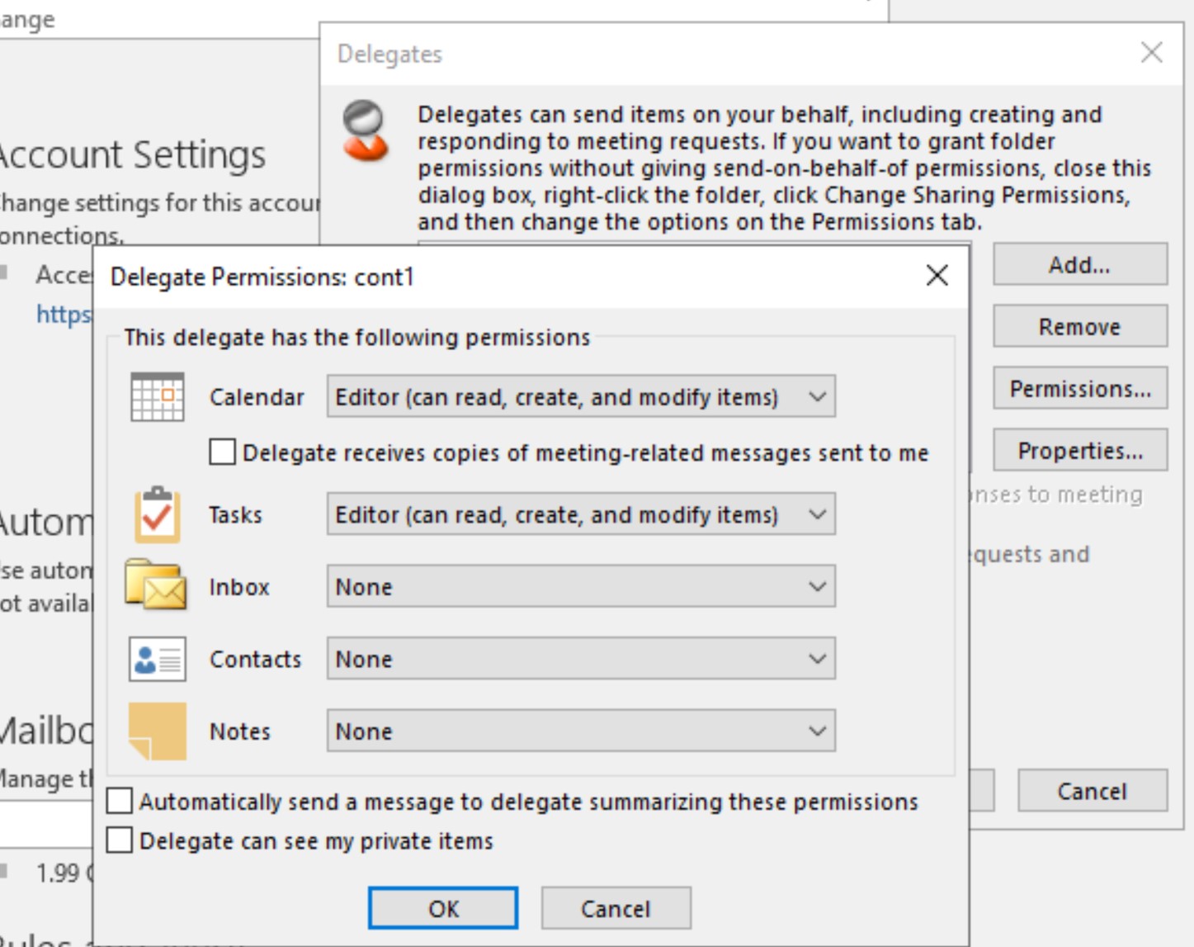The height and width of the screenshot is (947, 1194).
Task: Click the Properties button
Action: [x=1079, y=451]
